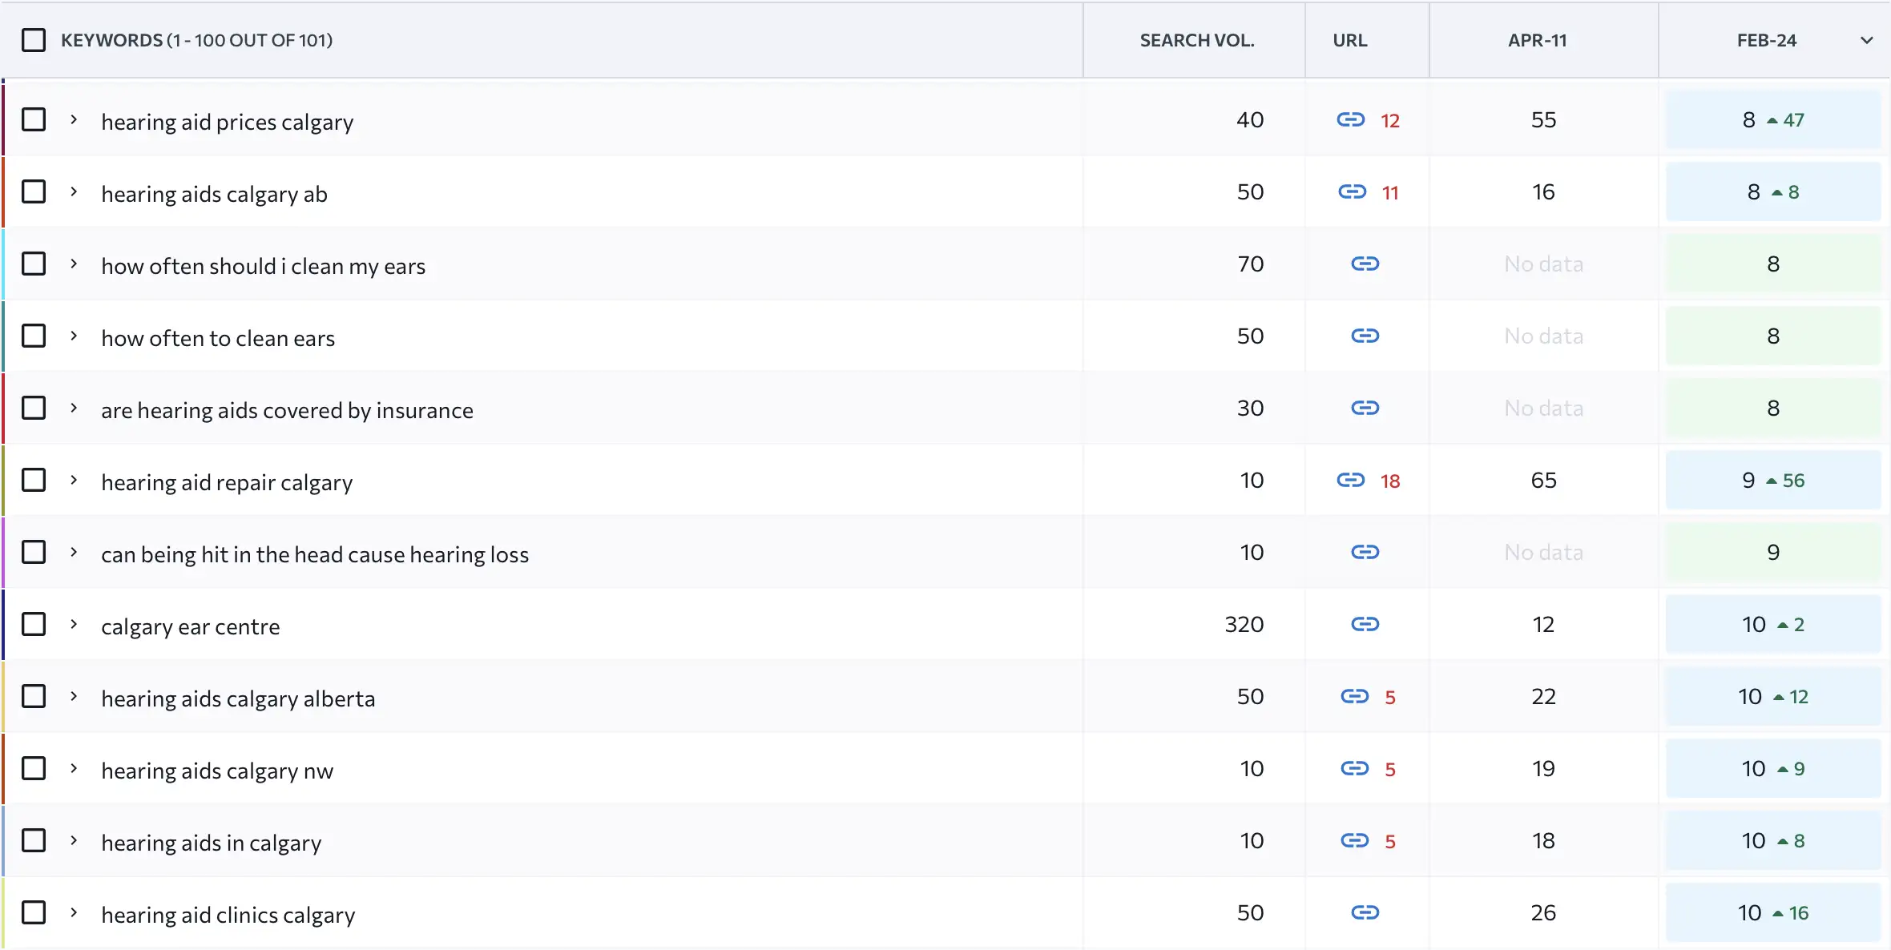Open URL icon for hearing aid clinics calgary
This screenshot has width=1891, height=950.
[x=1365, y=913]
